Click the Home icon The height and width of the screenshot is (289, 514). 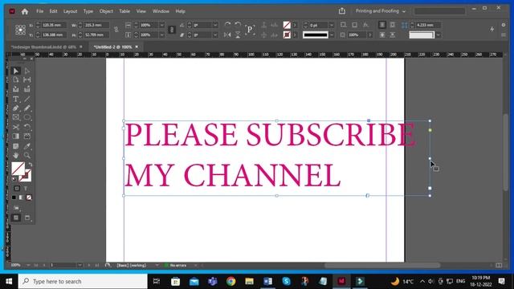coord(25,11)
